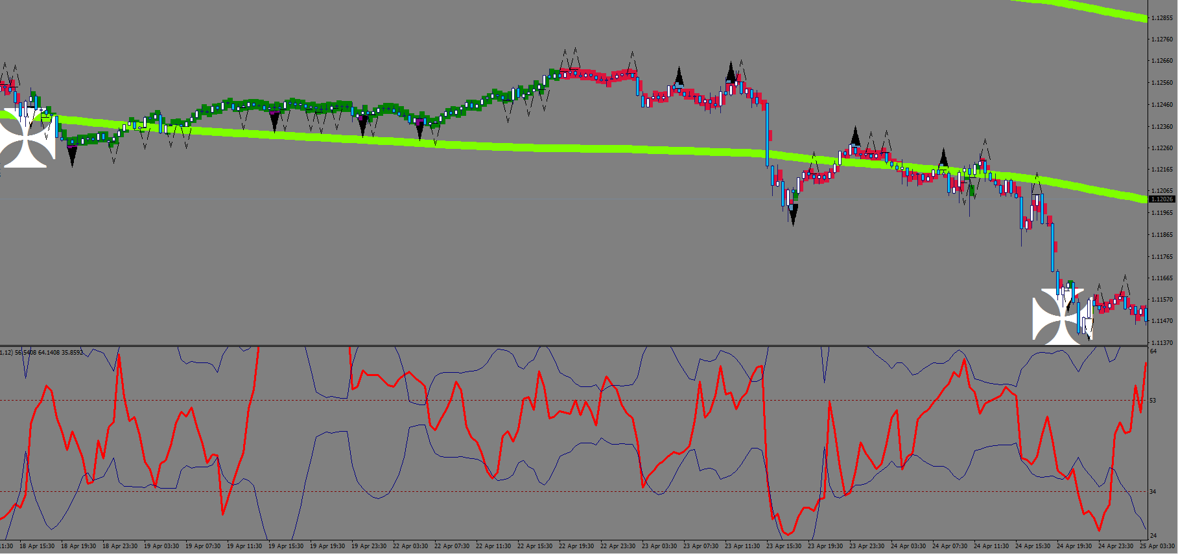Image resolution: width=1178 pixels, height=554 pixels.
Task: Select the white cross marker near the latest candles
Action: click(1057, 316)
